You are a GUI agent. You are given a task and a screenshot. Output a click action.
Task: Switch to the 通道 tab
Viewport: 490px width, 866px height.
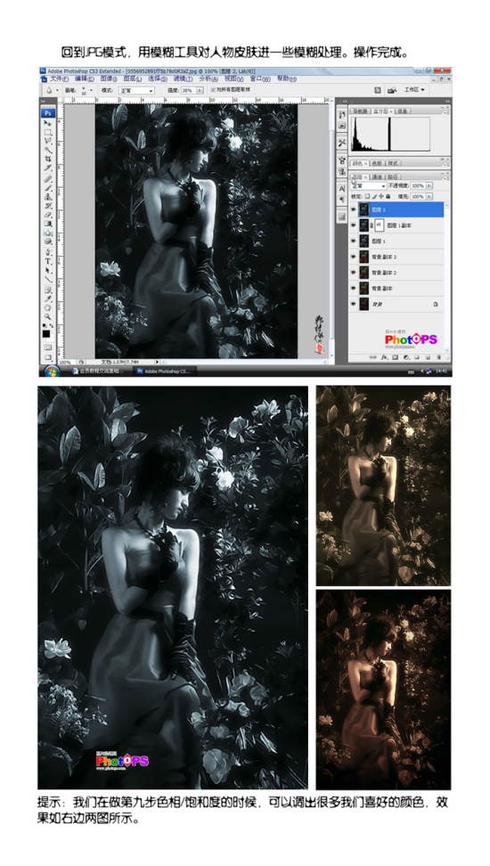tap(378, 176)
